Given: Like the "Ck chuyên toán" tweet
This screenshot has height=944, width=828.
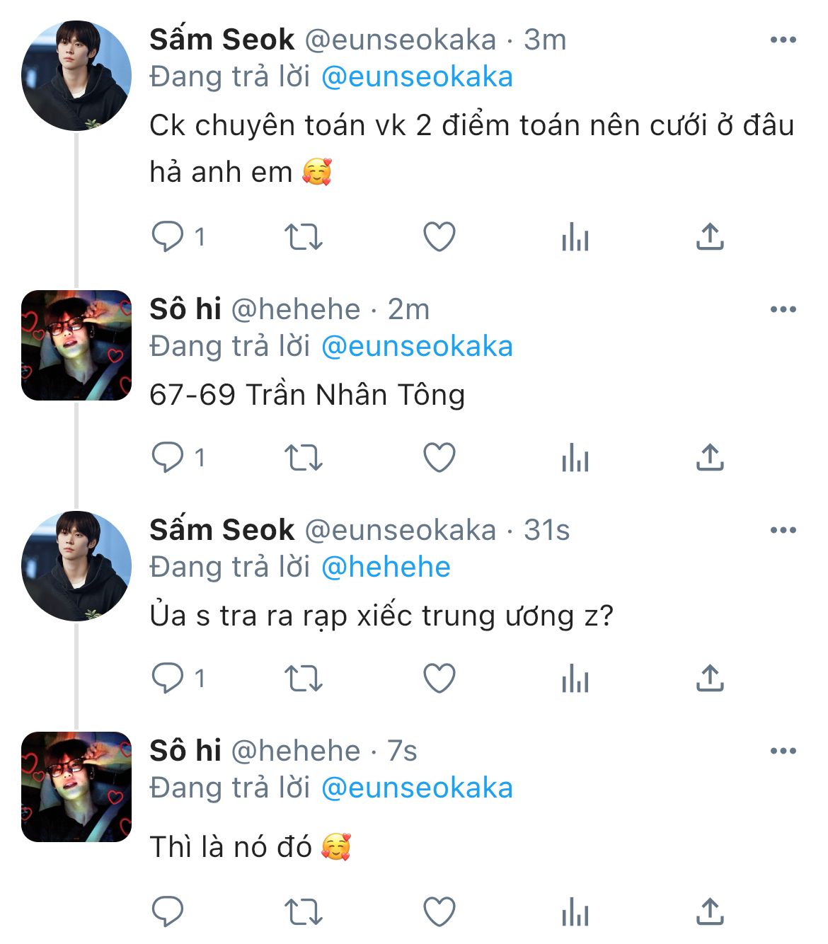Looking at the screenshot, I should [439, 237].
